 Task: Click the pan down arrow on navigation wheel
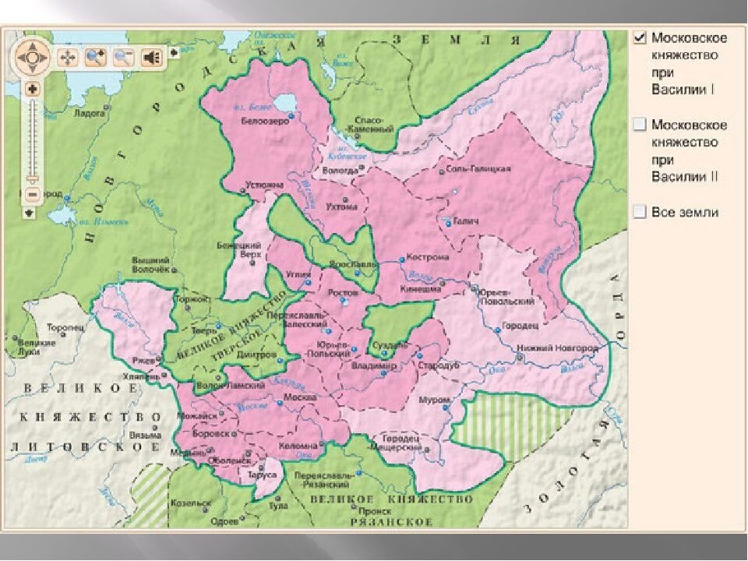click(x=33, y=69)
